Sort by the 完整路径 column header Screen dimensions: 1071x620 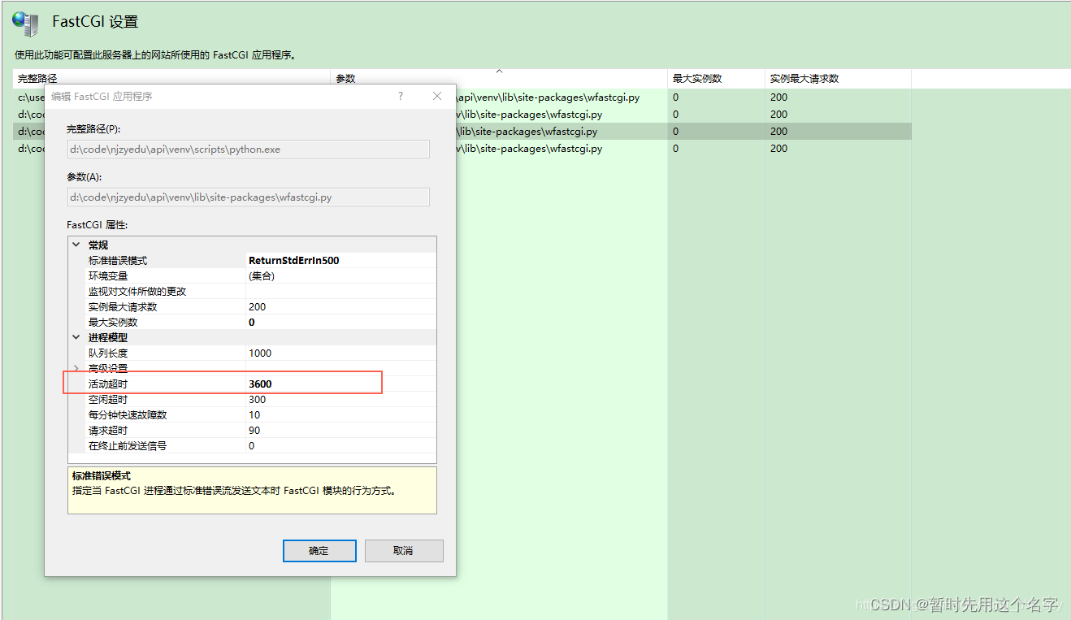tap(171, 79)
